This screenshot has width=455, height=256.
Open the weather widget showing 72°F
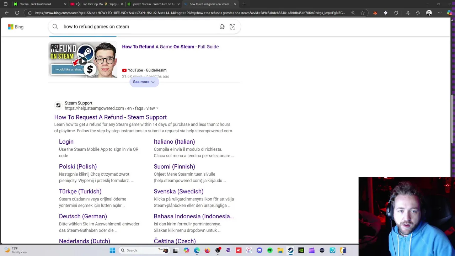(x=16, y=250)
